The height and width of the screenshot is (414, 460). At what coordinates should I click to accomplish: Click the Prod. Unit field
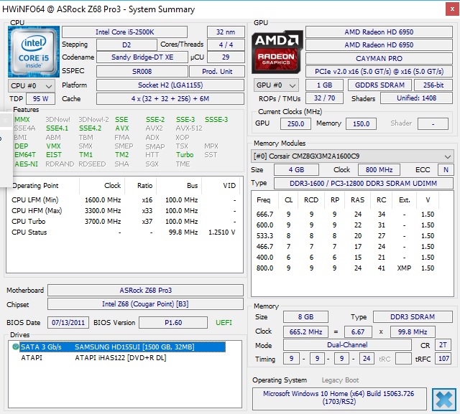pyautogui.click(x=217, y=71)
